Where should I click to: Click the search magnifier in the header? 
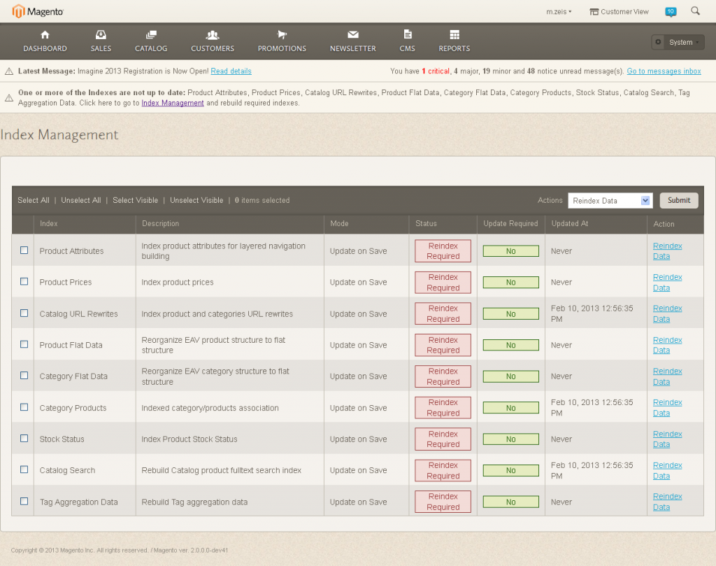(694, 11)
